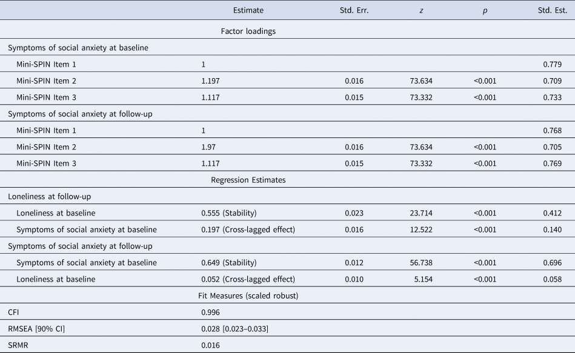Image resolution: width=575 pixels, height=353 pixels.
Task: Click the 56.738 z value
Action: pyautogui.click(x=421, y=262)
